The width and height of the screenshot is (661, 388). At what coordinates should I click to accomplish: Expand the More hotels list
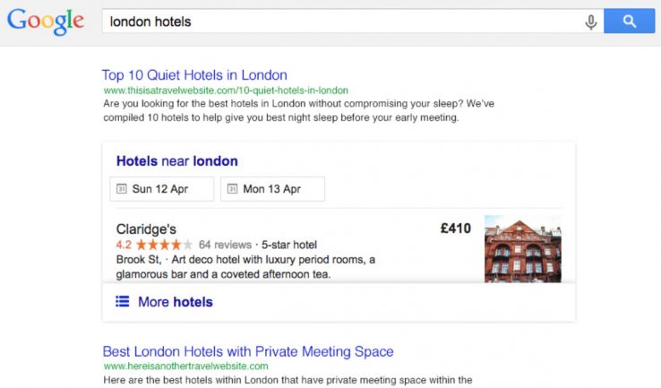point(175,302)
